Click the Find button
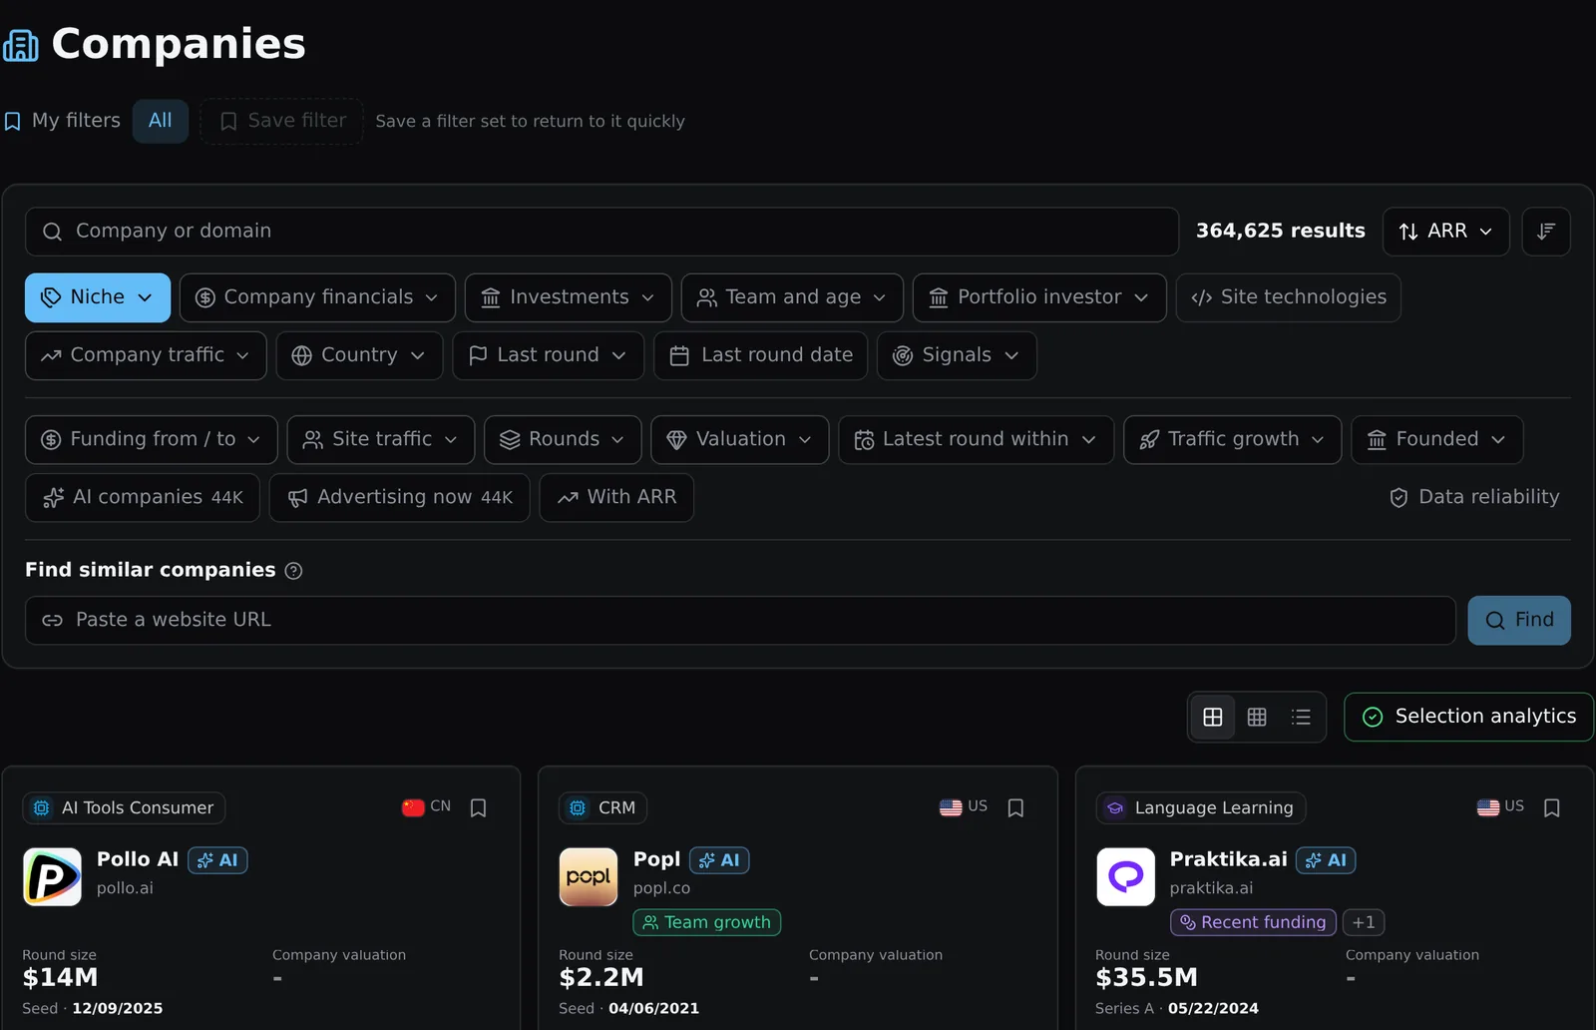This screenshot has height=1030, width=1596. coord(1519,620)
